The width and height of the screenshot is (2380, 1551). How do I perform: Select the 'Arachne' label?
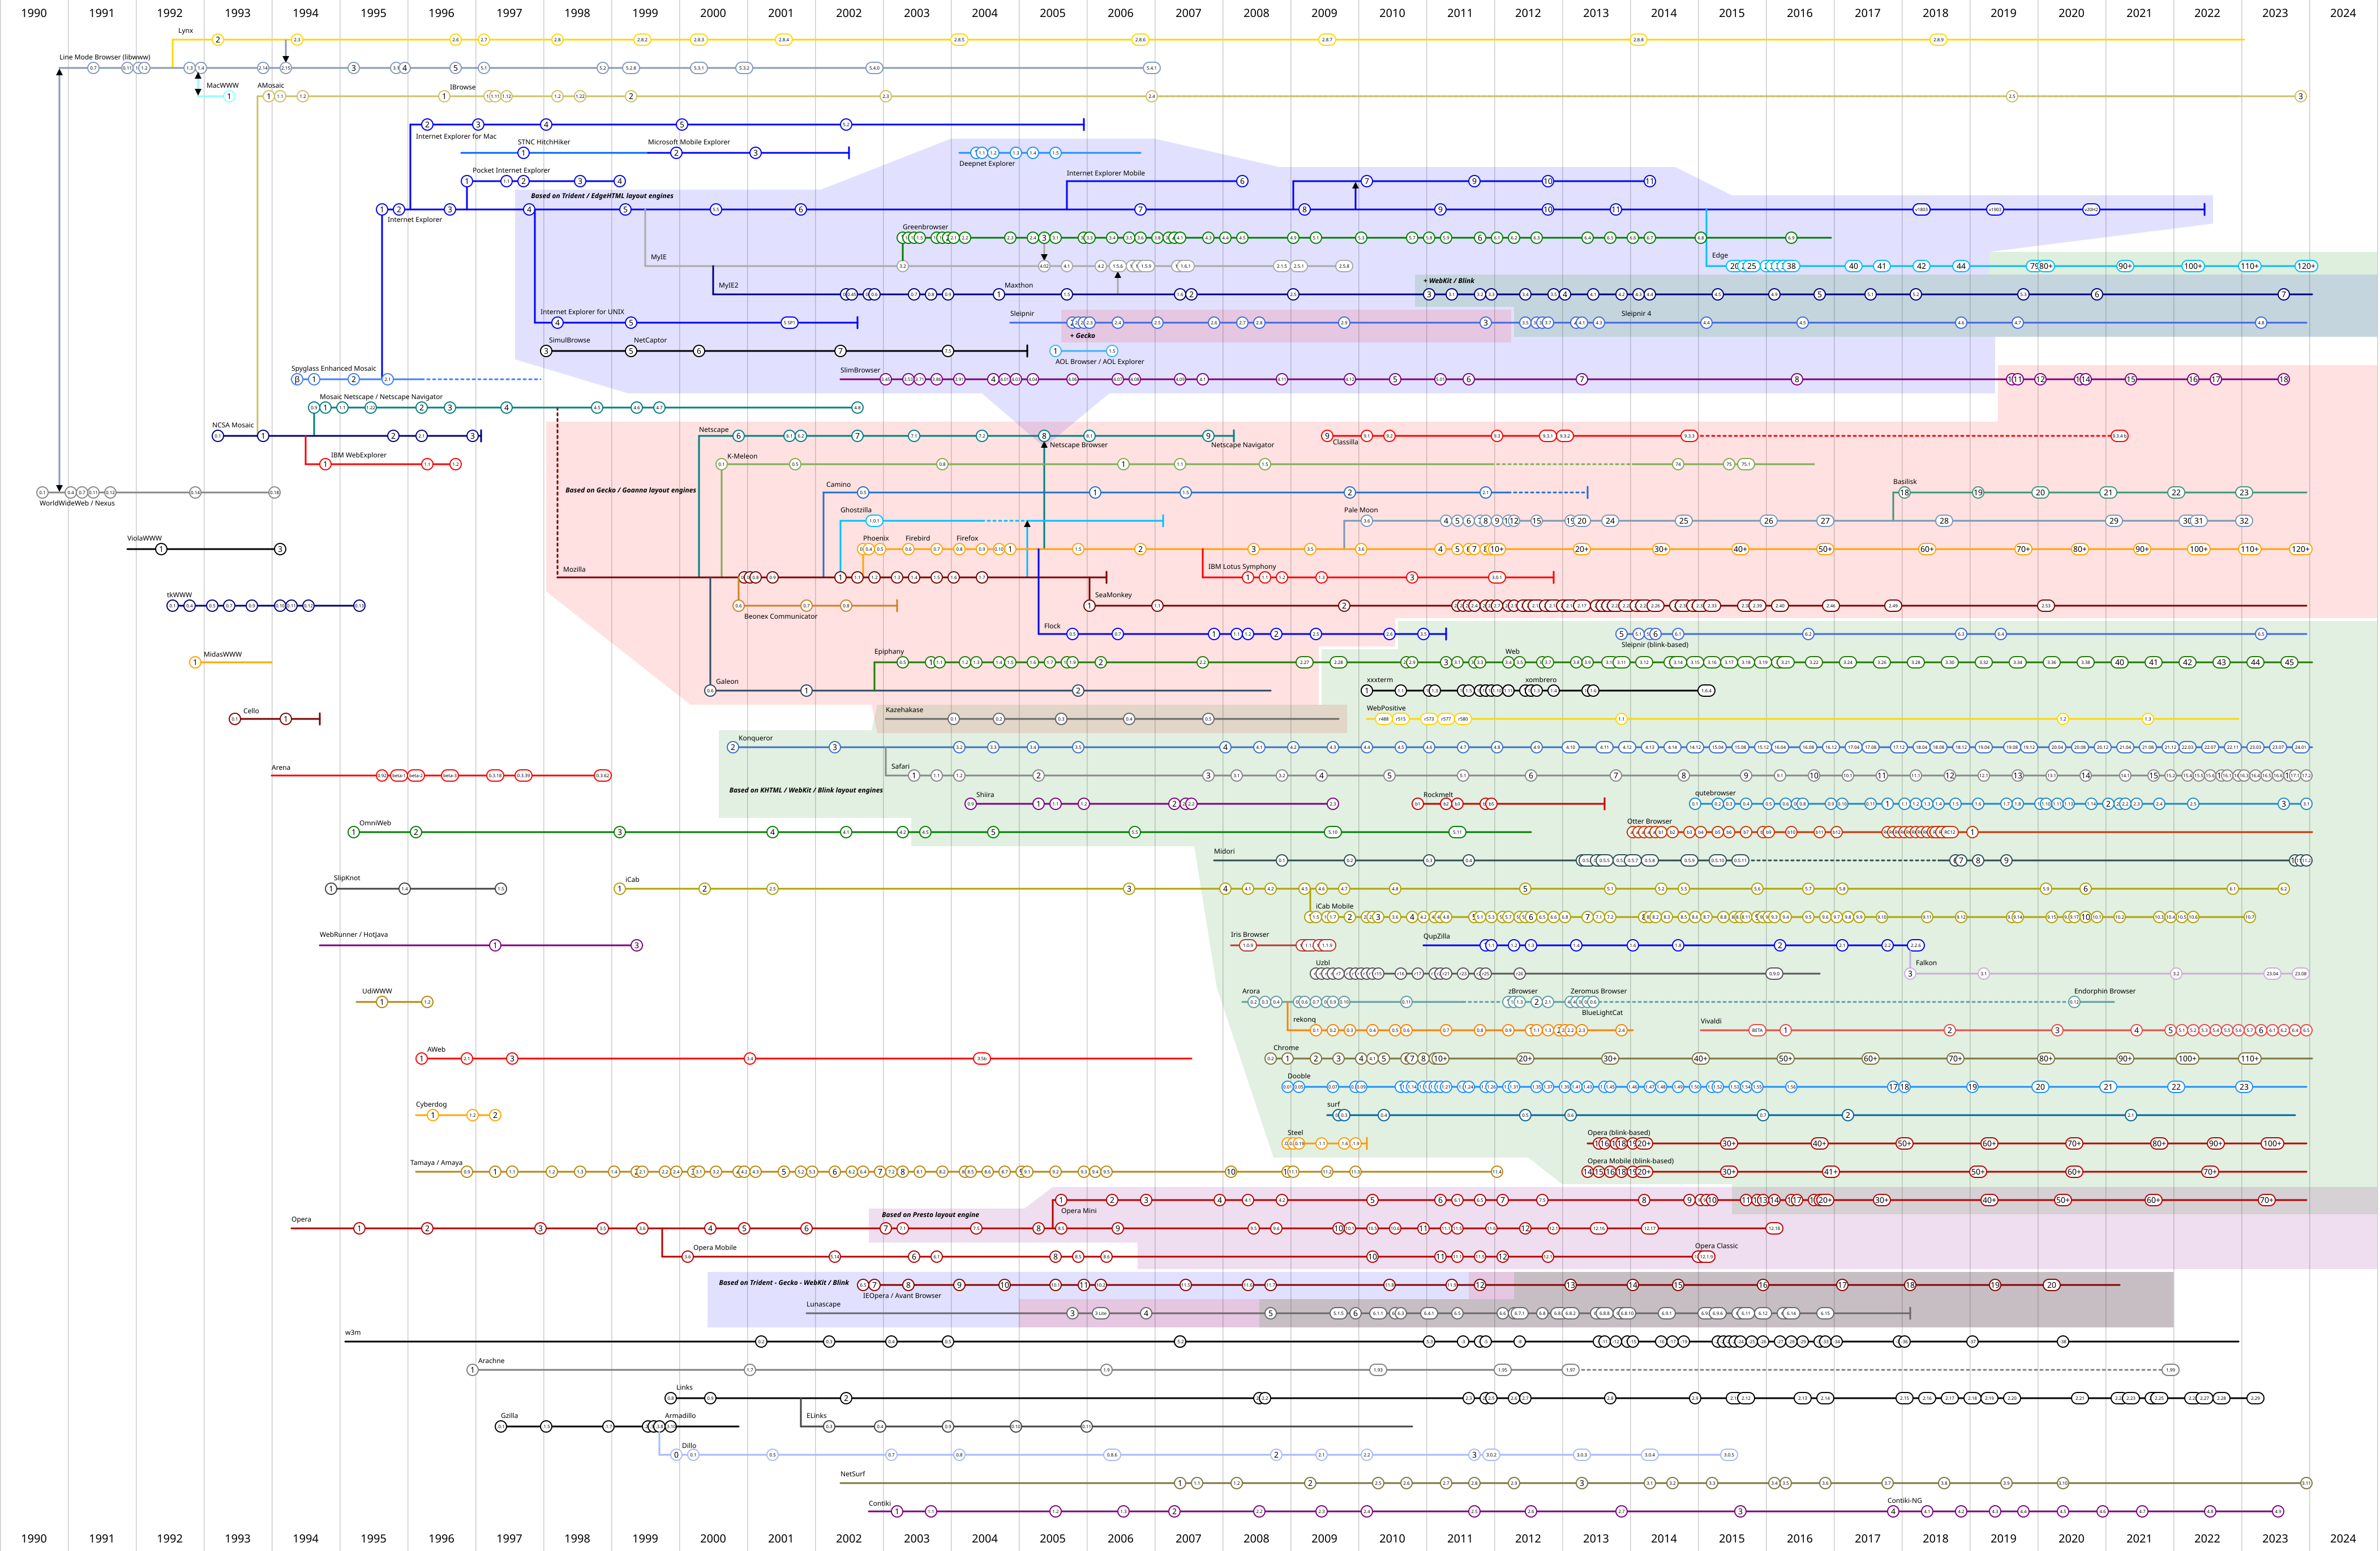[491, 1361]
